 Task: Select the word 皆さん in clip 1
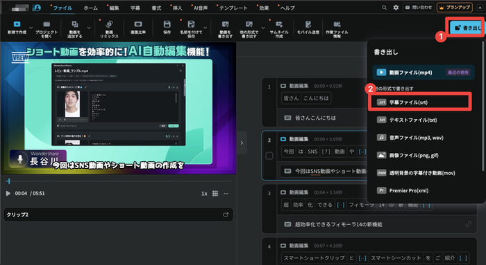(x=291, y=98)
